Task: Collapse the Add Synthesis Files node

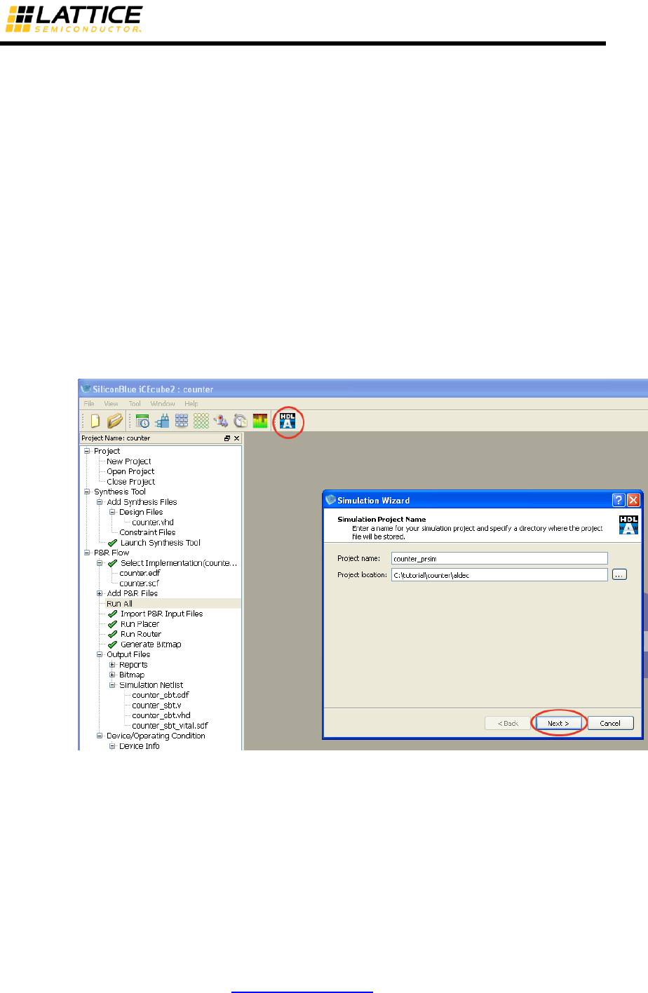Action: click(100, 502)
